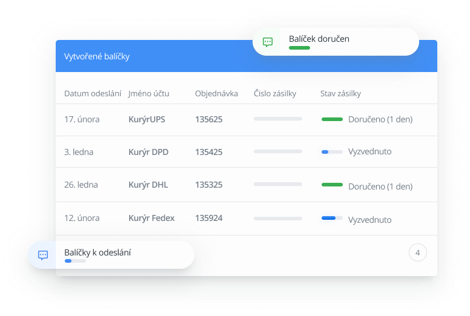Click the Stav zásilky column header

click(x=340, y=93)
